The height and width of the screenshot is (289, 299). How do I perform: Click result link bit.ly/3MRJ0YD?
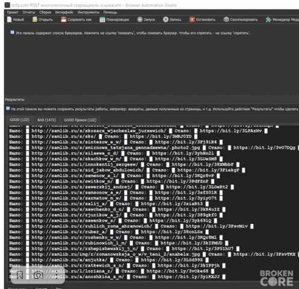(x=161, y=137)
